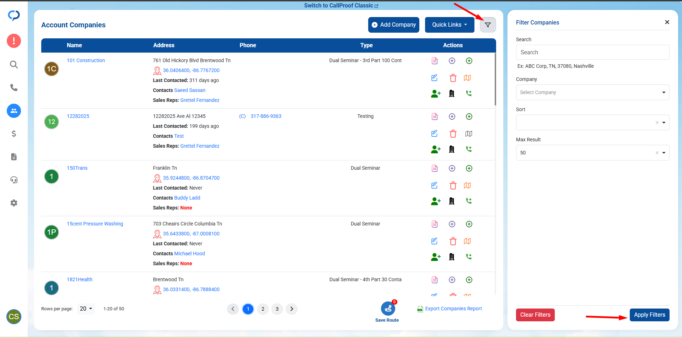Click the Save Route icon
Viewport: 682px width, 338px height.
pos(388,309)
